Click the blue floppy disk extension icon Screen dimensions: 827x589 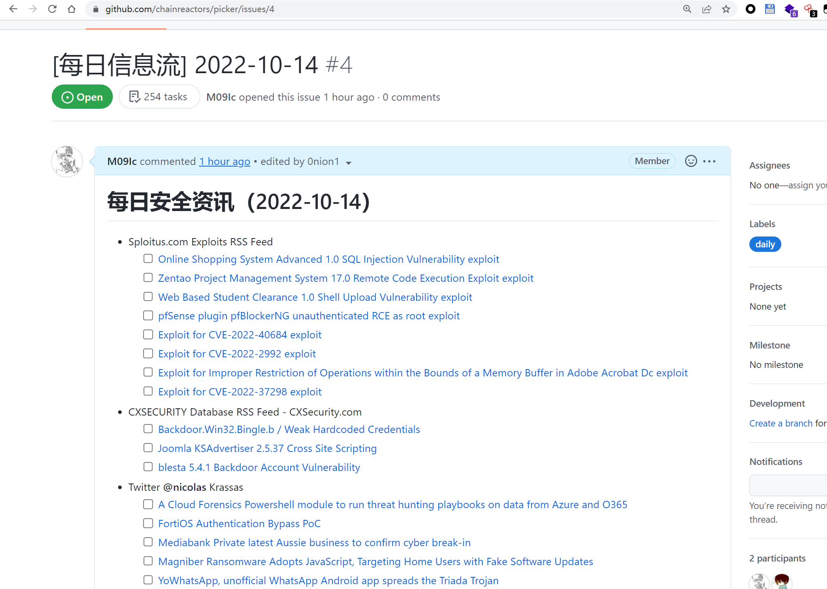click(x=770, y=9)
